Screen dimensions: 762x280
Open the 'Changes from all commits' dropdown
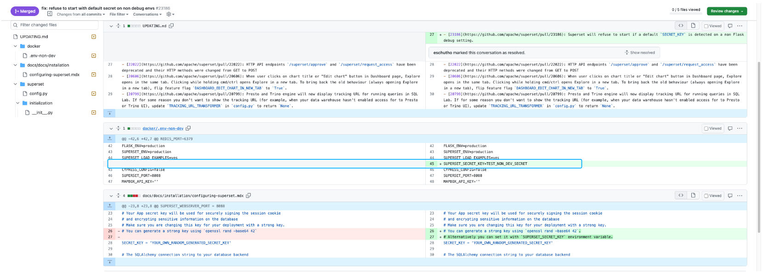click(x=80, y=15)
